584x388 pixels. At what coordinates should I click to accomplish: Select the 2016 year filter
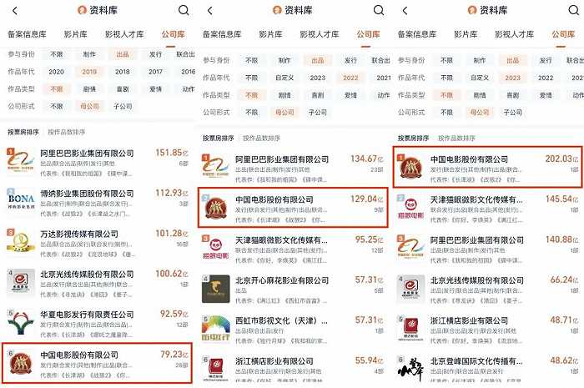(x=188, y=72)
